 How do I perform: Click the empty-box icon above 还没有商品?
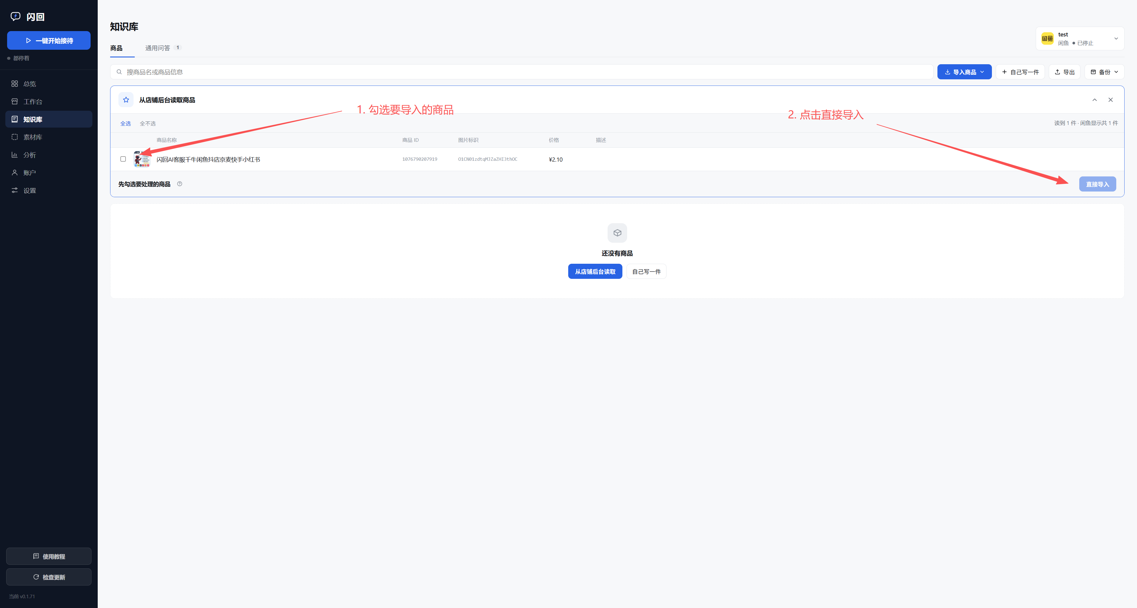coord(617,233)
